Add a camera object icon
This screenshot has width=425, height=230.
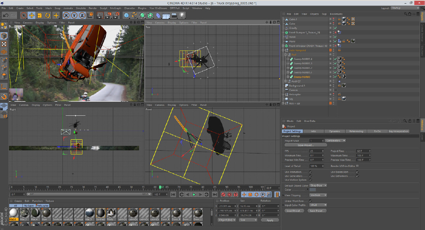coord(174,16)
